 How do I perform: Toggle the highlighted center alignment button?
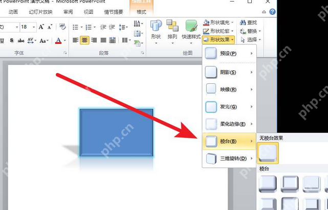click(84, 40)
